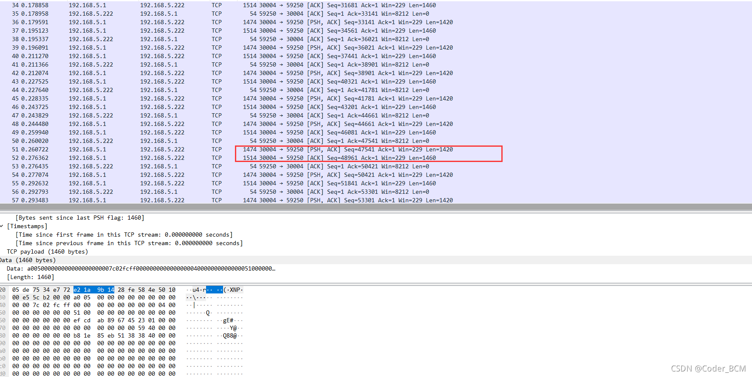Viewport: 752px width, 377px height.
Task: Select packet 57 with Seq=53301
Action: 376,200
